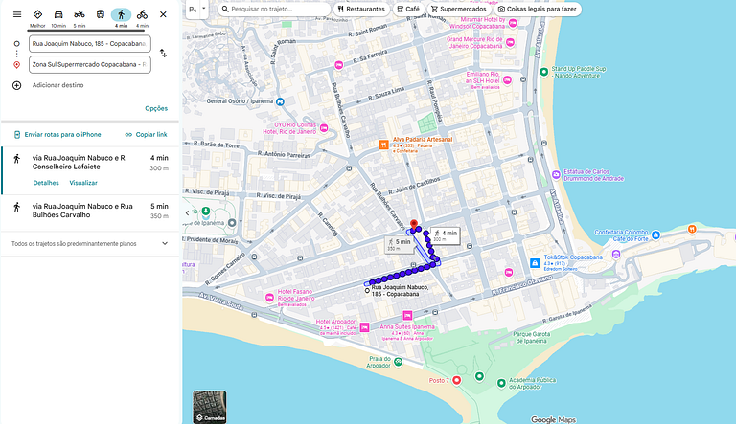Open dropdown arrow next to P toolbar button
Image resolution: width=736 pixels, height=424 pixels.
[204, 9]
